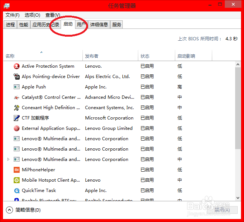Click publisher Conexant Systems, Inc.
The height and width of the screenshot is (222, 244).
click(109, 108)
